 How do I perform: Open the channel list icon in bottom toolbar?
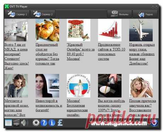tap(8, 123)
